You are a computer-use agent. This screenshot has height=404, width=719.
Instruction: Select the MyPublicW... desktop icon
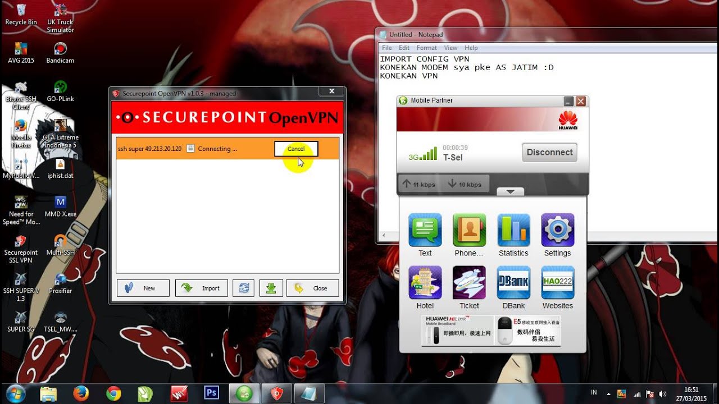tap(21, 168)
